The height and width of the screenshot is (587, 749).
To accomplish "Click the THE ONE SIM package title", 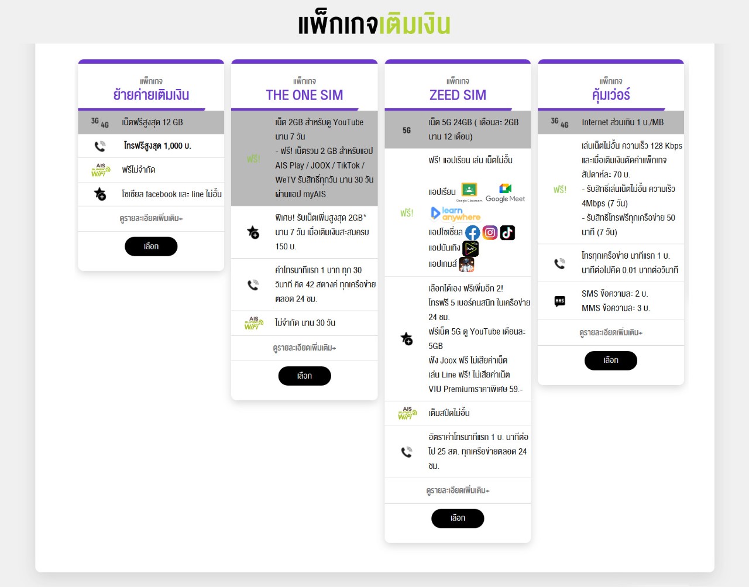I will click(304, 95).
